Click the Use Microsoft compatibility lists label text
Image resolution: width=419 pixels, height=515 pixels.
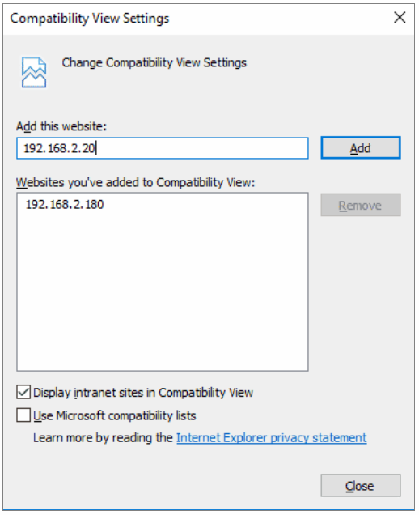pos(115,415)
